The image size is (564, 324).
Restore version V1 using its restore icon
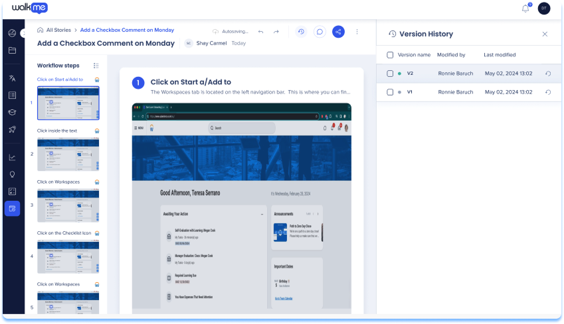click(547, 92)
